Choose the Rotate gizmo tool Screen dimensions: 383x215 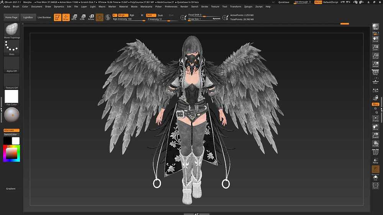91,17
